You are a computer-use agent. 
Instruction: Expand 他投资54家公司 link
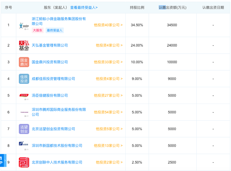click(x=108, y=112)
